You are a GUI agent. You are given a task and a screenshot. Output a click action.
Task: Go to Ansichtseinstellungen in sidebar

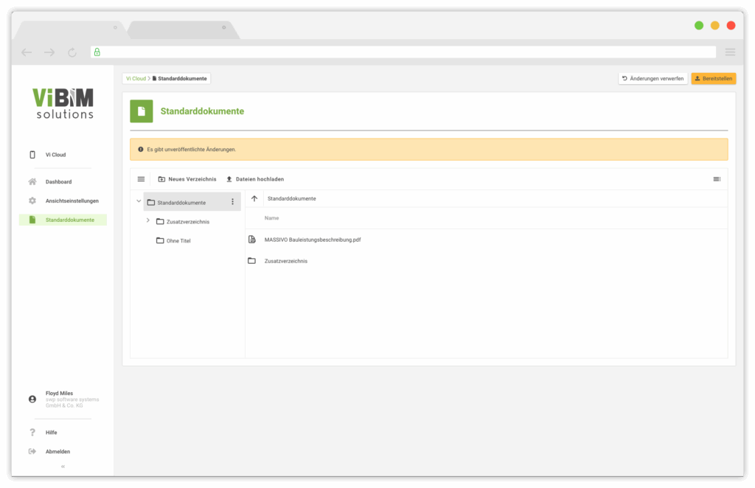click(72, 201)
